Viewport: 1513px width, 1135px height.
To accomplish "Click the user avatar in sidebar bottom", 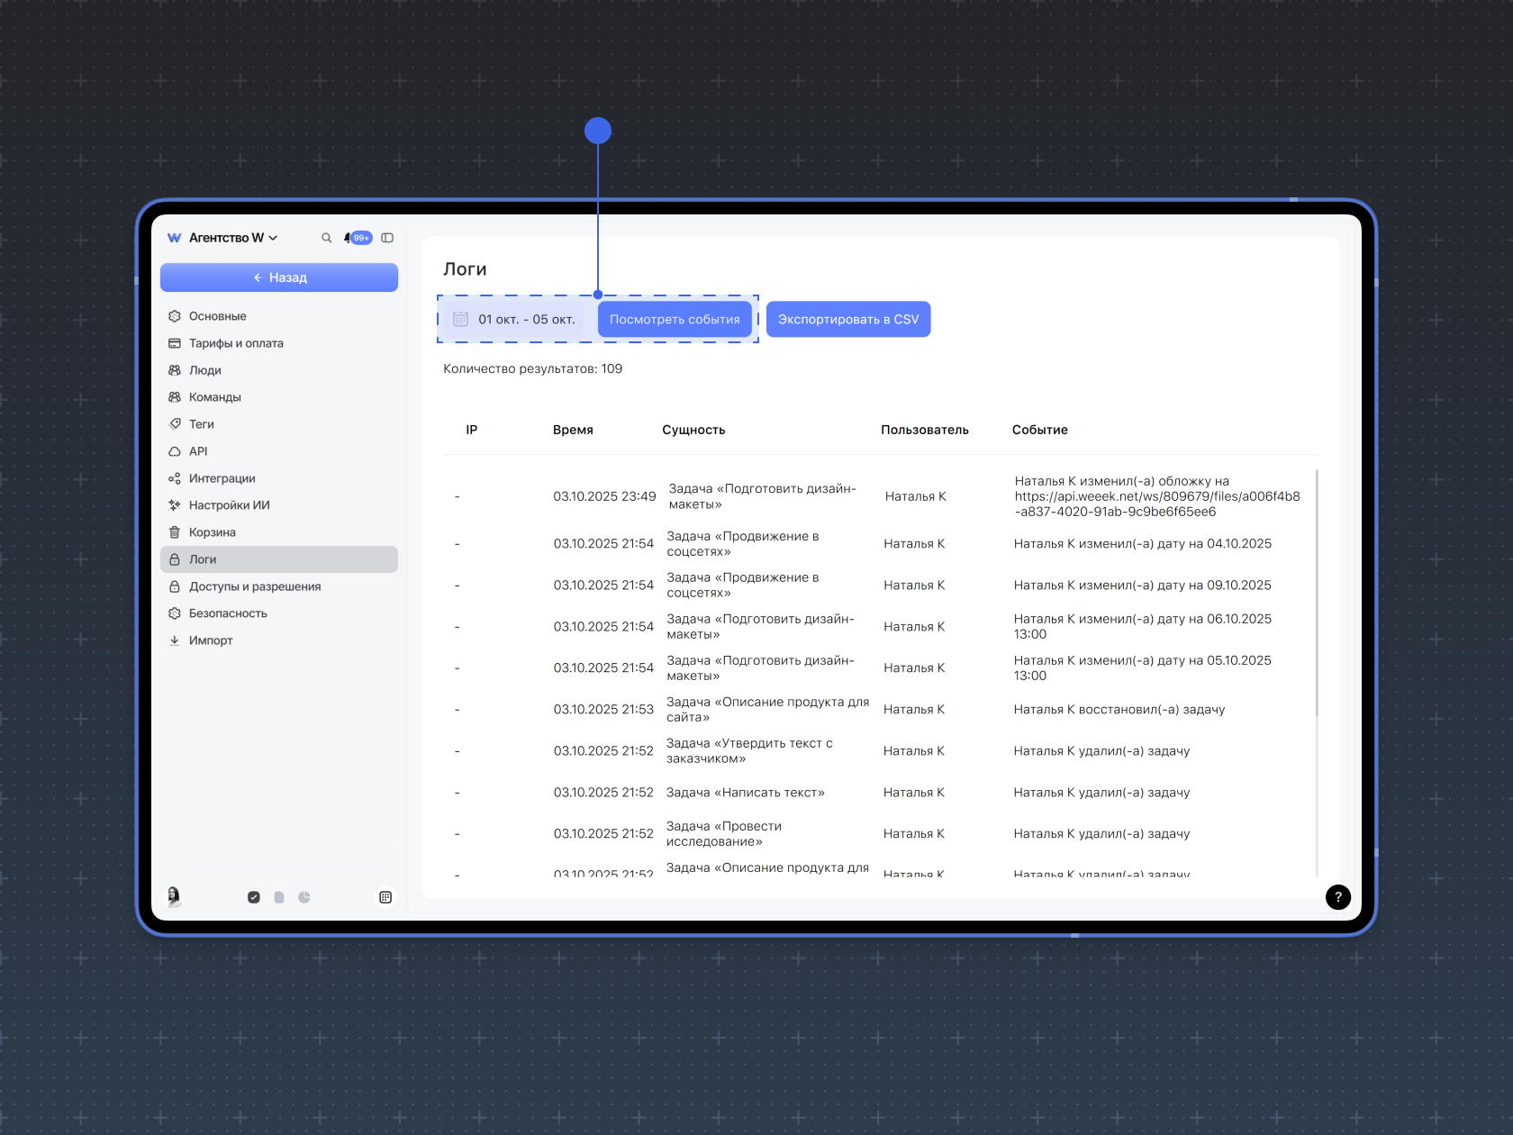I will tap(174, 895).
